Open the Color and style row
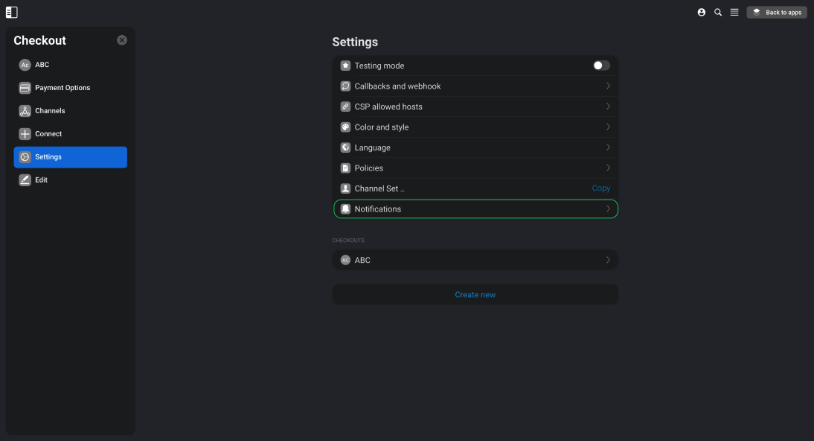The width and height of the screenshot is (814, 441). click(x=475, y=127)
